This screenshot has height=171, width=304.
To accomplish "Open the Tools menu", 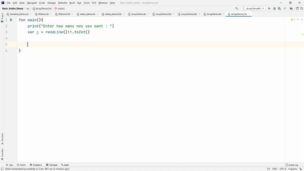I will [x=86, y=3].
